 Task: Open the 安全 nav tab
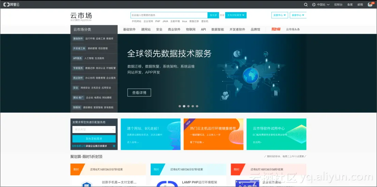click(x=159, y=30)
